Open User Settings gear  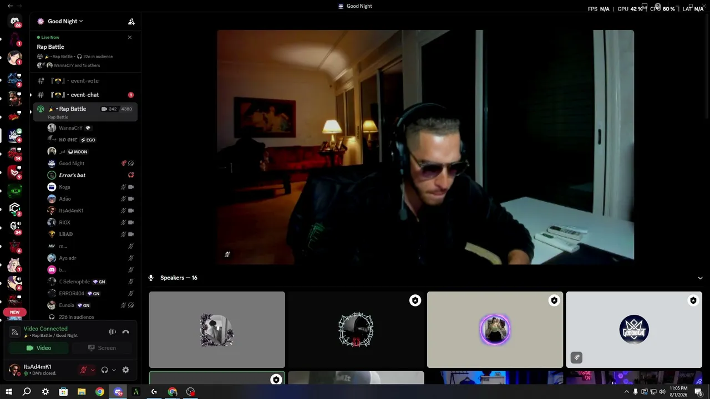coord(125,370)
